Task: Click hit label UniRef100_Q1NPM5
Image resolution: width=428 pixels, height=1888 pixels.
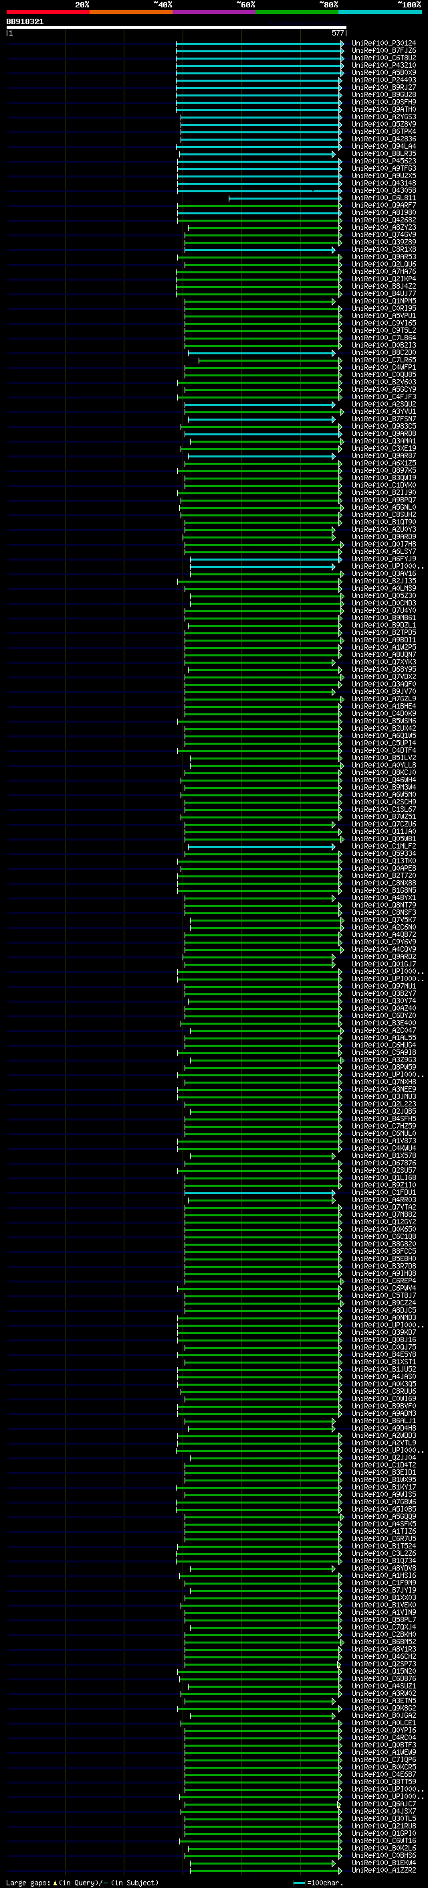Action: click(x=384, y=301)
